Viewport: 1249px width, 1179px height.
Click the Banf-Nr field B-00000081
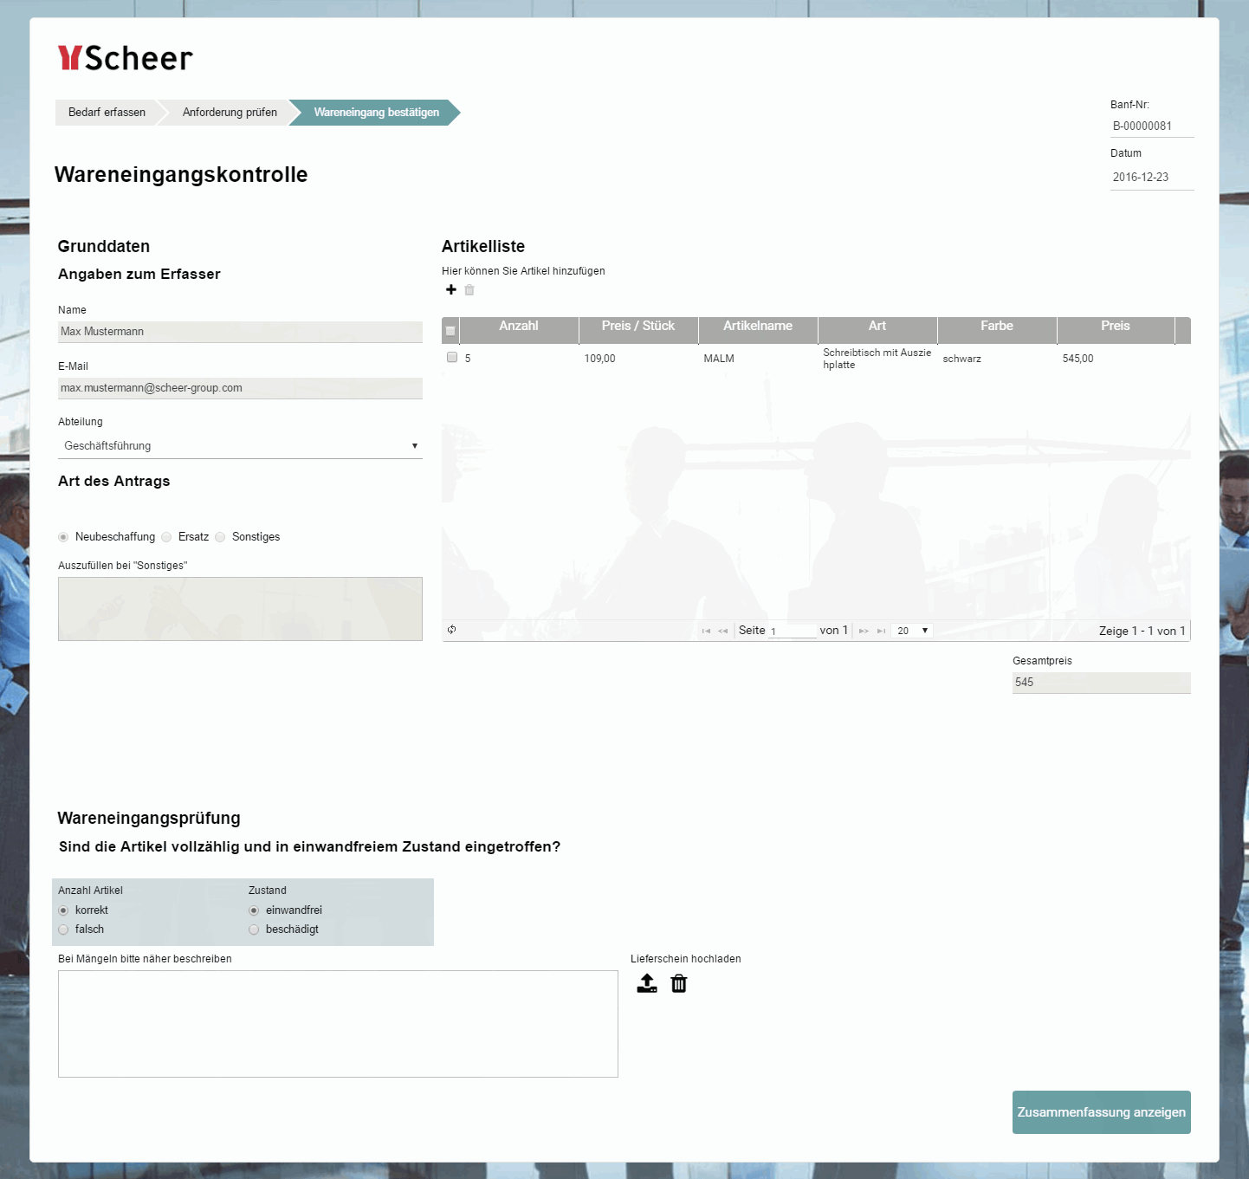point(1152,126)
